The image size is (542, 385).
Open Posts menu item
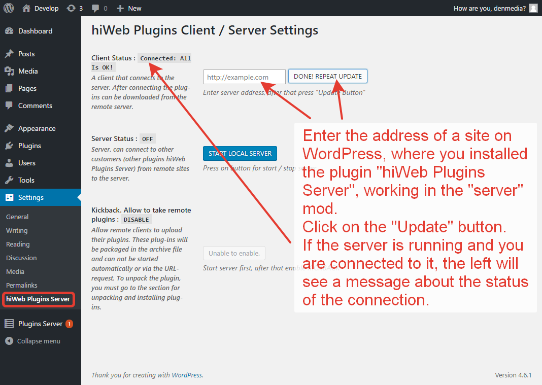click(x=41, y=54)
